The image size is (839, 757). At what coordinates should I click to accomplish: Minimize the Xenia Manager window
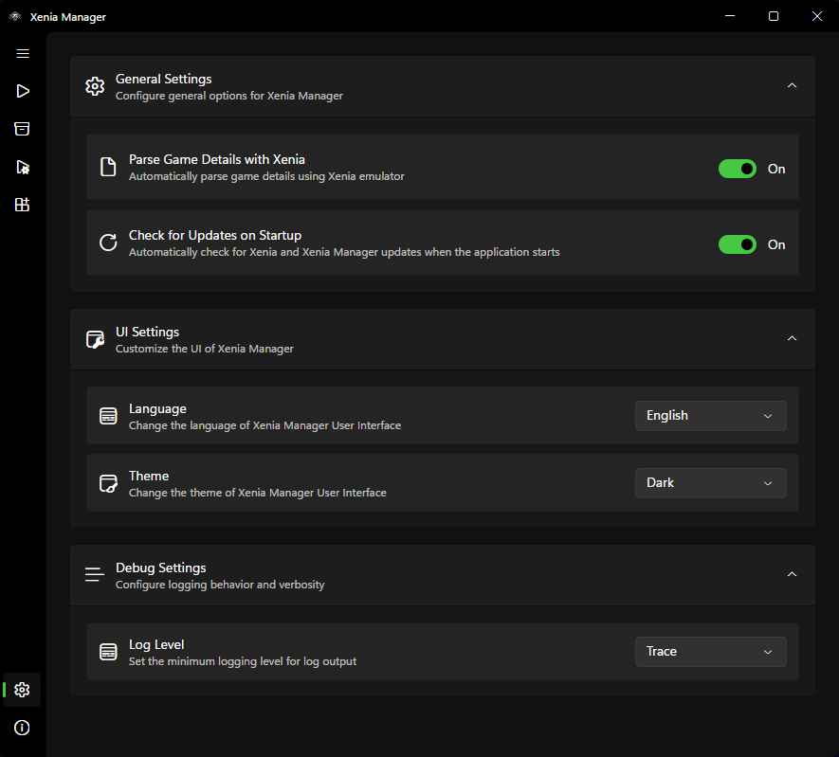tap(730, 16)
